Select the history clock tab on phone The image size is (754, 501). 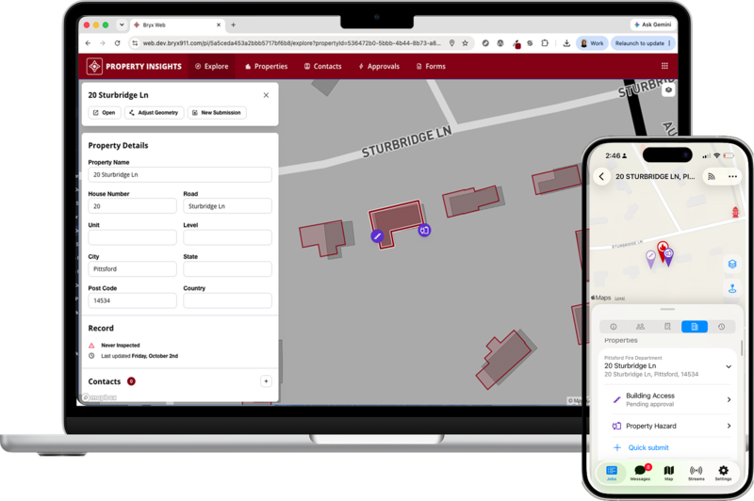pos(721,327)
